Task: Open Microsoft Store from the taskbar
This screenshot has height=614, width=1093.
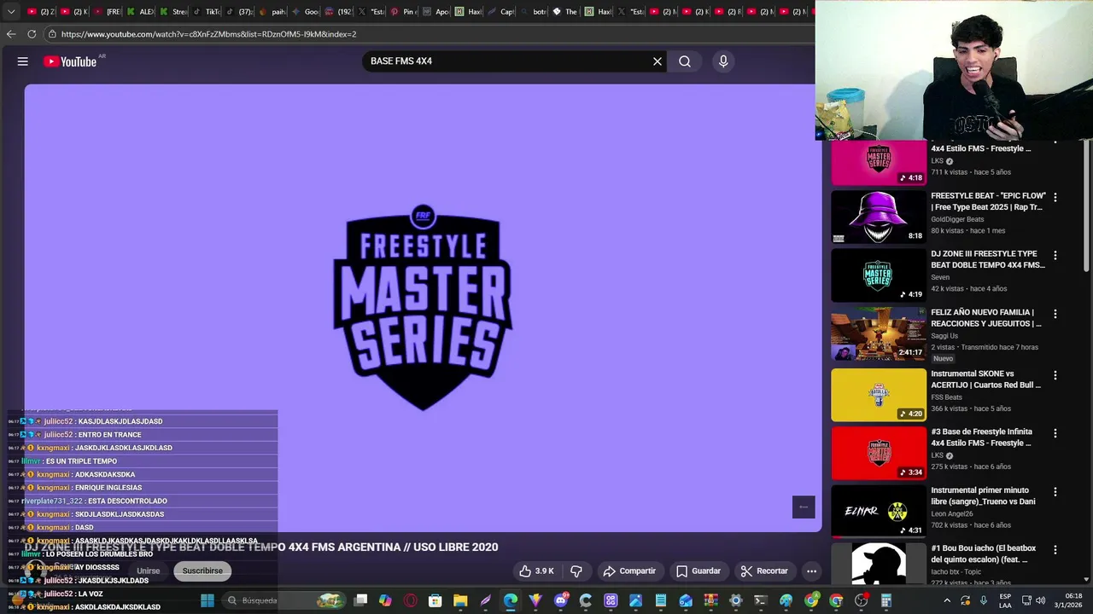Action: click(x=435, y=600)
